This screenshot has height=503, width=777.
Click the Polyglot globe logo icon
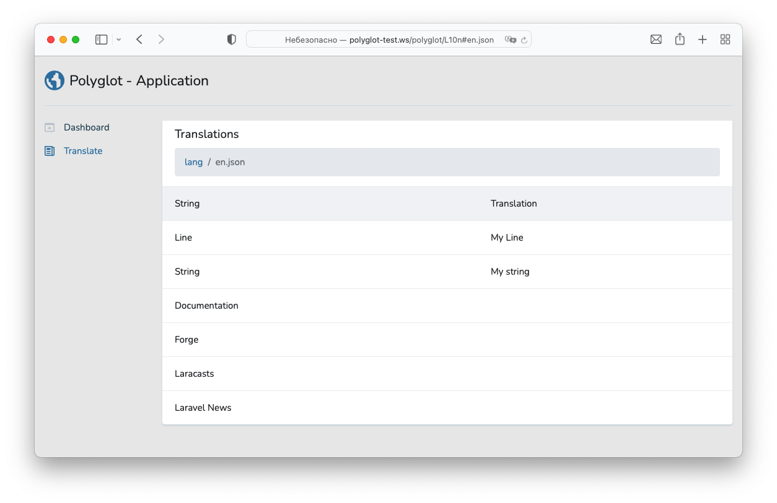55,80
